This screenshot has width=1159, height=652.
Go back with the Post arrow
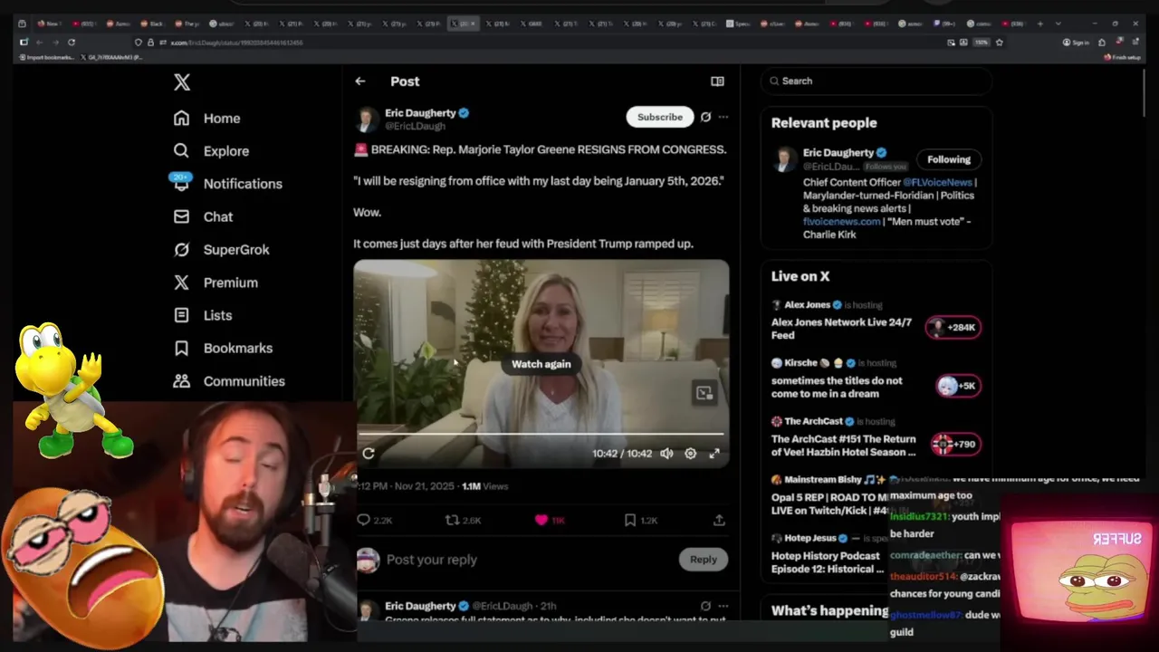tap(360, 81)
